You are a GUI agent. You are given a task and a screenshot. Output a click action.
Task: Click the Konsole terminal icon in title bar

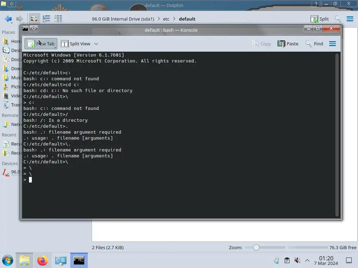point(25,29)
